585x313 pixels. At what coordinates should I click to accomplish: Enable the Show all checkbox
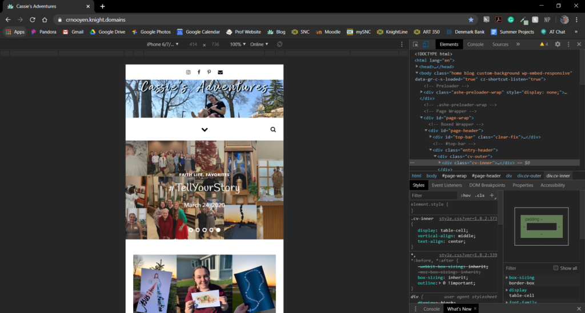point(556,268)
